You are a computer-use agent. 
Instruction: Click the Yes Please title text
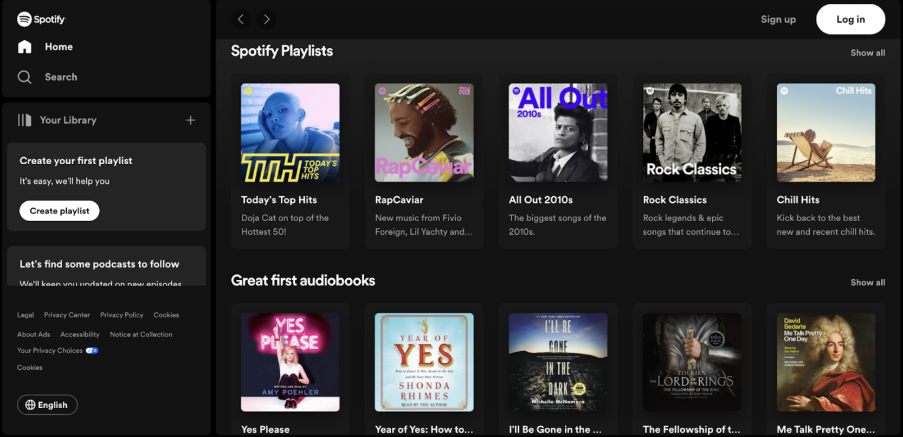point(265,429)
